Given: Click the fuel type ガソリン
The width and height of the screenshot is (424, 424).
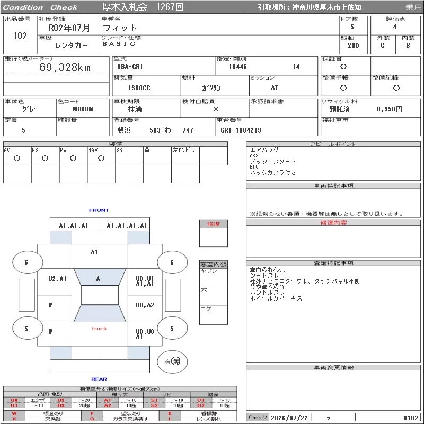Looking at the screenshot, I should (211, 88).
